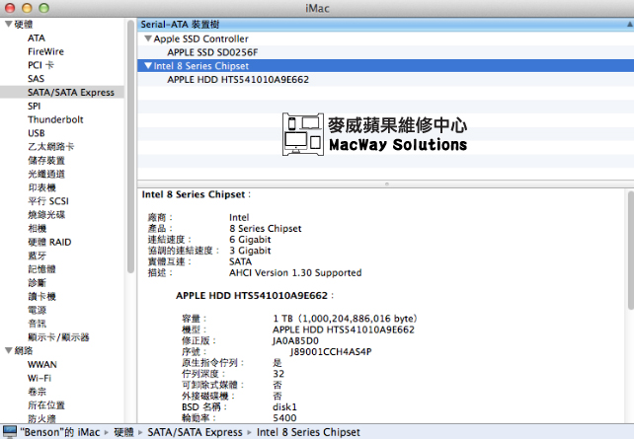Viewport: 634px width, 439px height.
Task: Select 電源 in the sidebar
Action: pyautogui.click(x=37, y=310)
